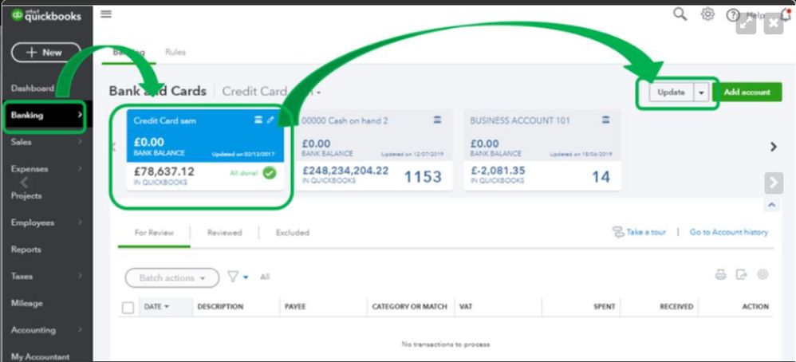Expand the Accounting submenu arrow

80,330
